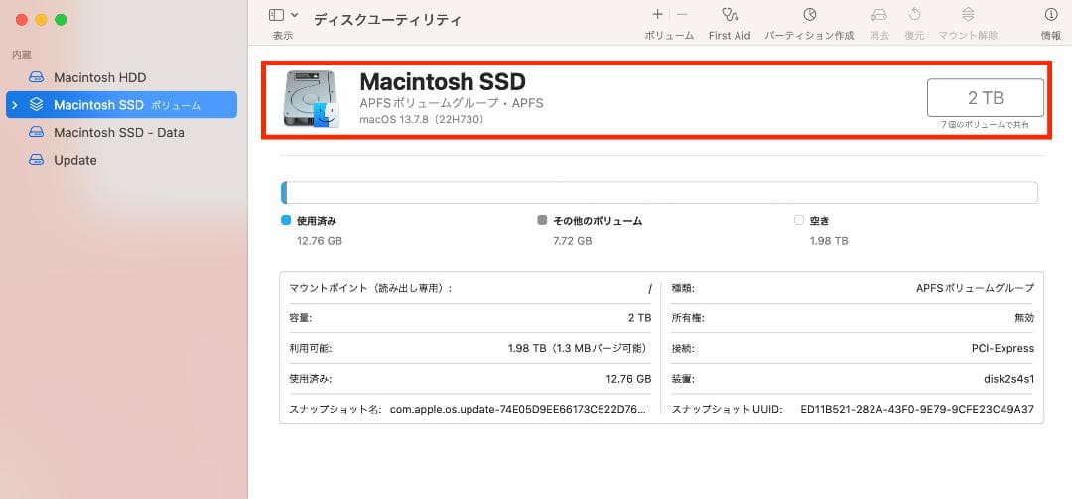Screen dimensions: 1072x499
Task: Click the white 空き legend swatch
Action: (798, 221)
